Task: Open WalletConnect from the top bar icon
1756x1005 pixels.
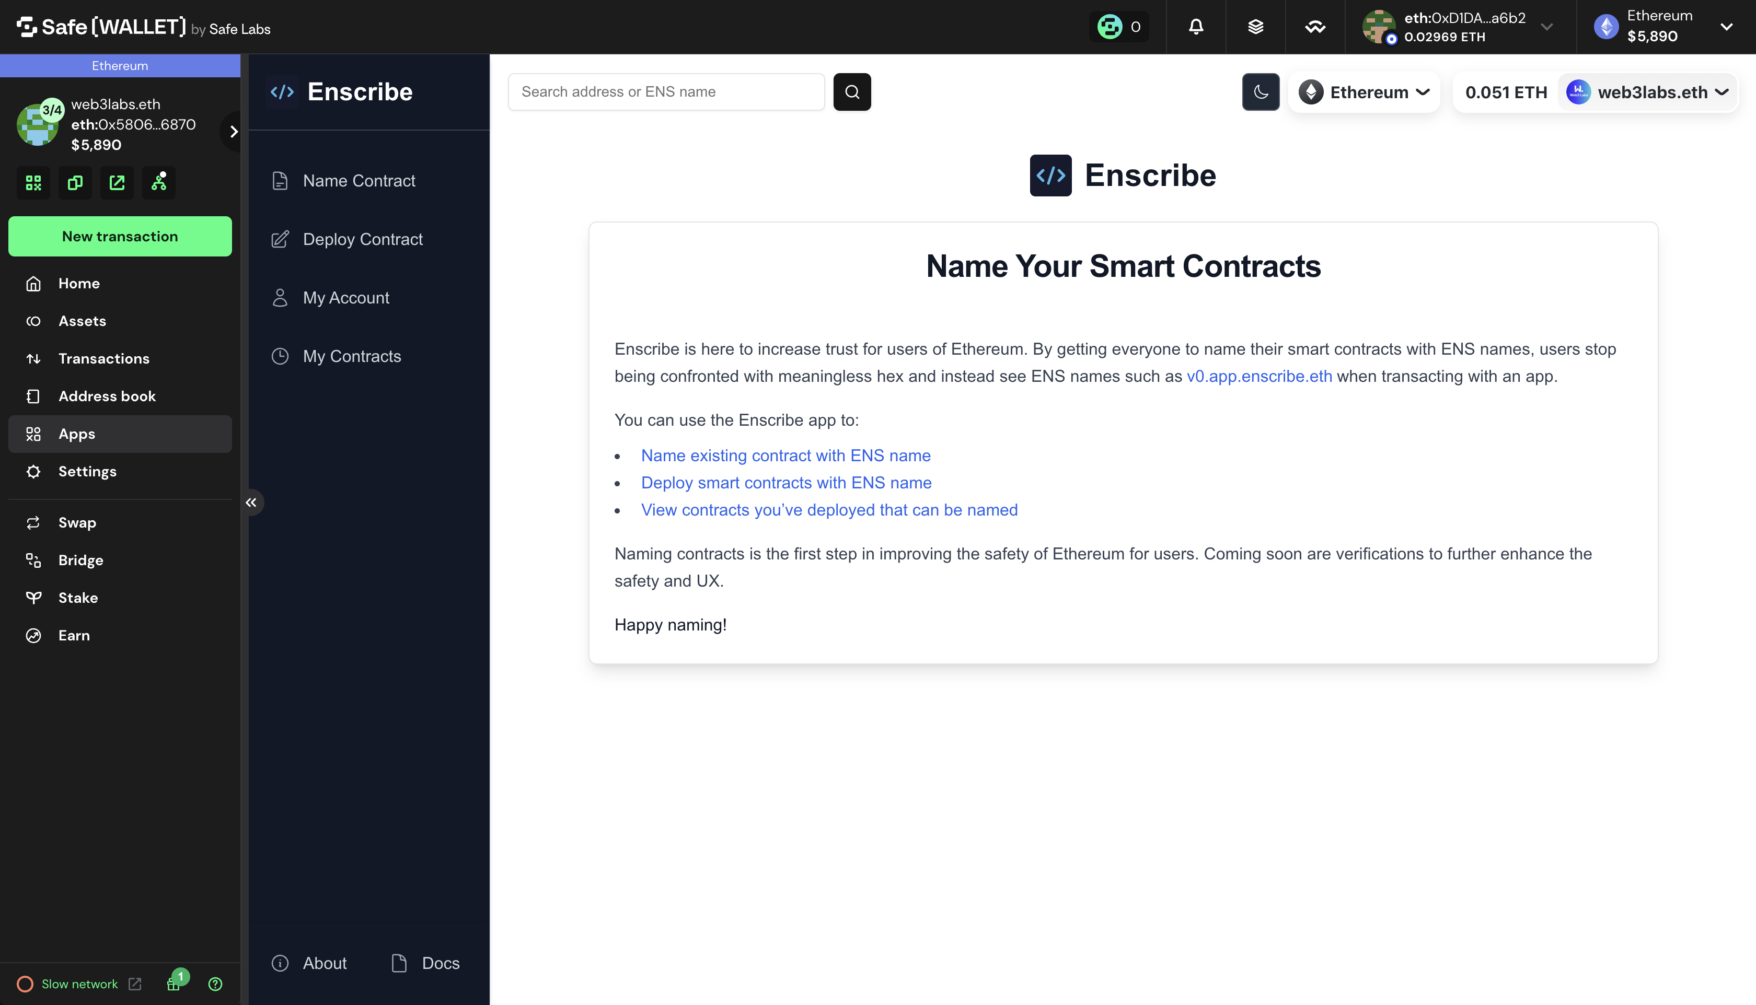Action: click(x=1314, y=27)
